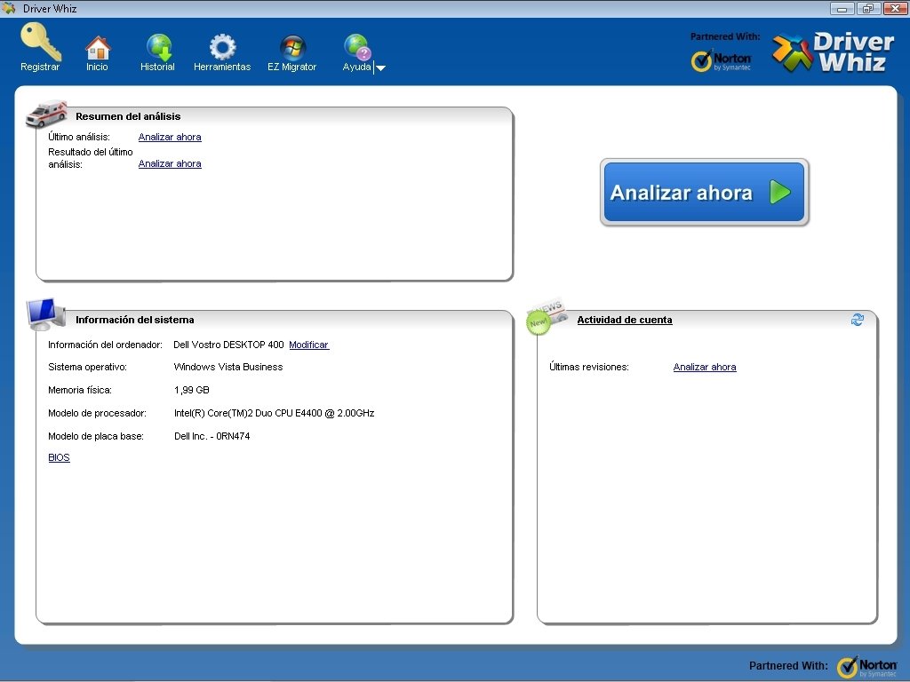910x682 pixels.
Task: Click the Resumen del análisis heading
Action: point(128,116)
